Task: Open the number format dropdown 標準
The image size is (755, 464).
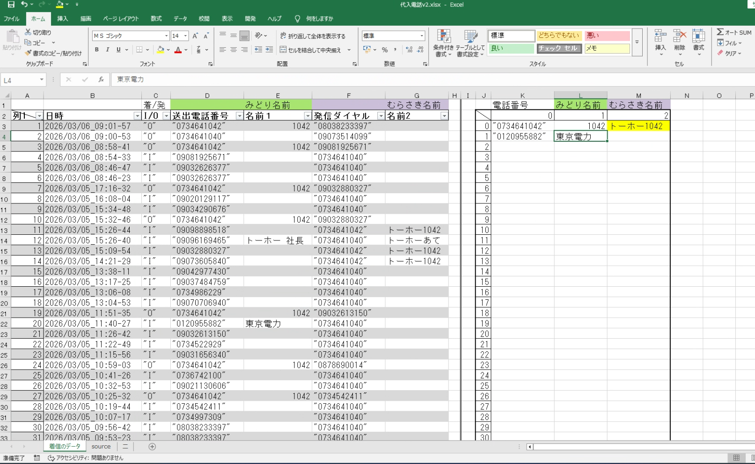Action: click(x=421, y=36)
